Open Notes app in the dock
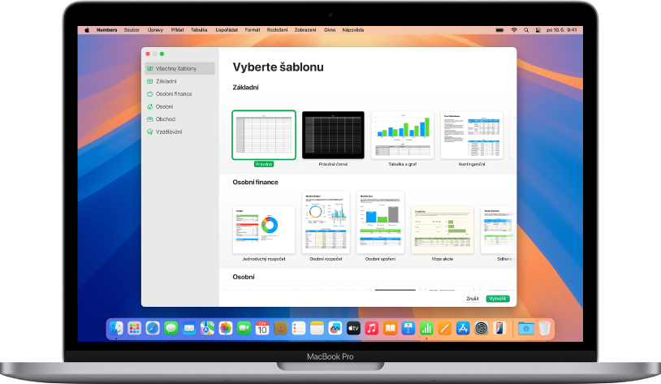This screenshot has width=661, height=384. coord(317,328)
